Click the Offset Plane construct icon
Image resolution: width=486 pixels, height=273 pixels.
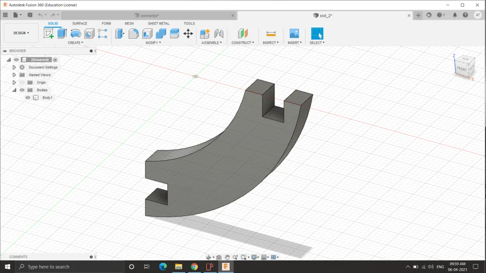[243, 33]
